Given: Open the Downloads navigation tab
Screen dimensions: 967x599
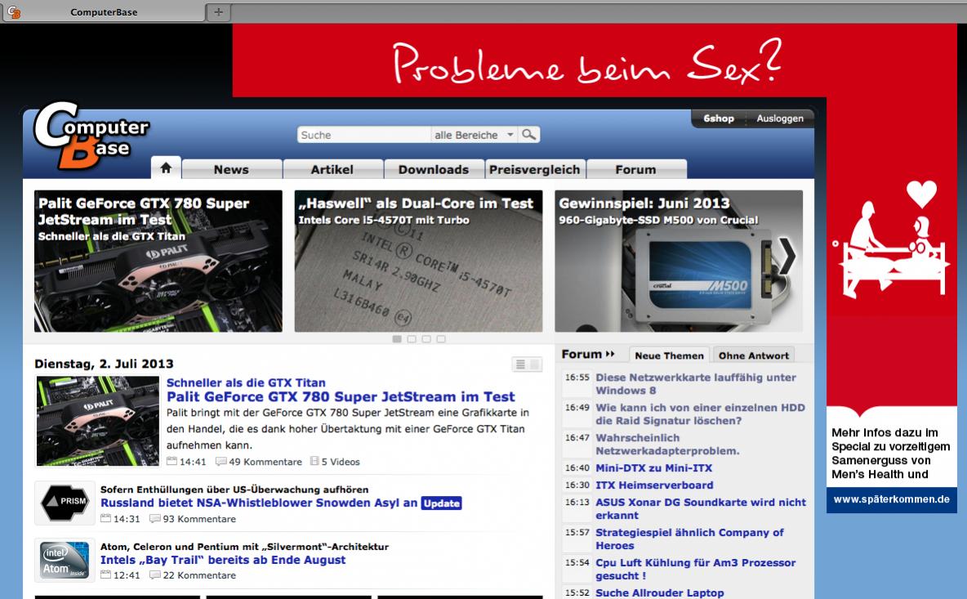Looking at the screenshot, I should [434, 169].
